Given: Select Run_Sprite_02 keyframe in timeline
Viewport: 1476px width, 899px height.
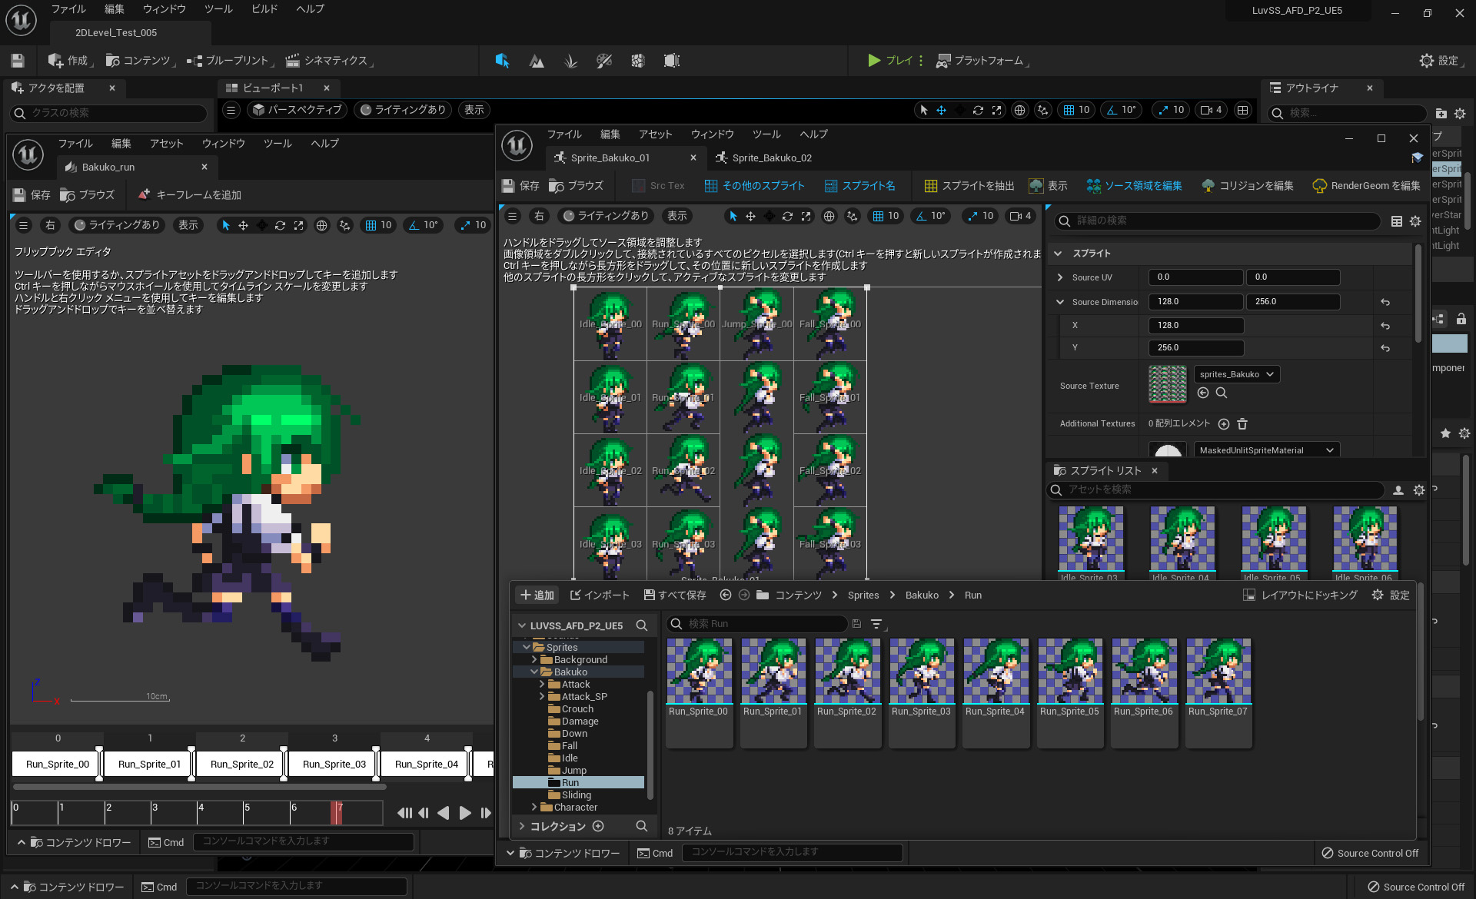Looking at the screenshot, I should point(241,765).
